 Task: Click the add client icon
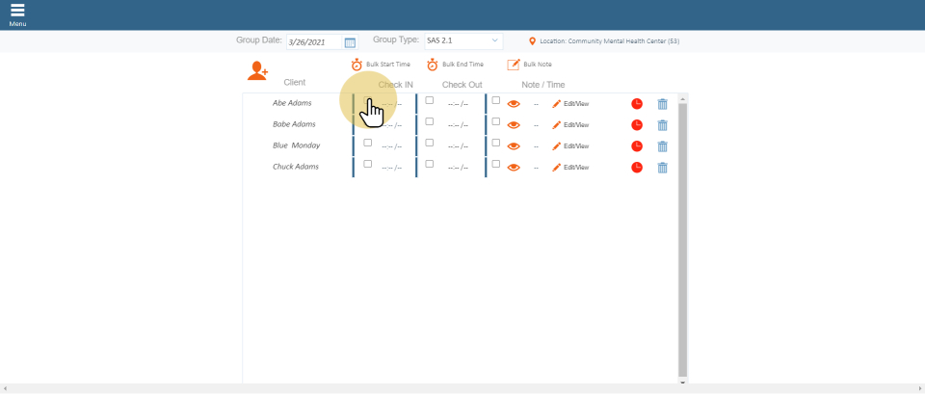click(x=257, y=70)
